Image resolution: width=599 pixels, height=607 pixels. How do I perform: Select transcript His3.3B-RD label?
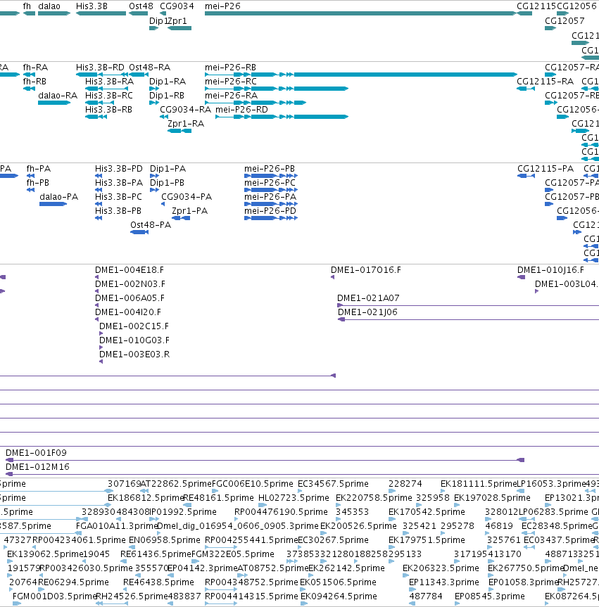pyautogui.click(x=100, y=68)
